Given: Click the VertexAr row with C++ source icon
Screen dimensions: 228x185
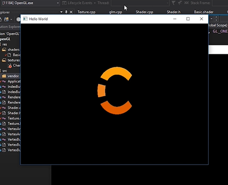Looking at the screenshot, I should point(10,129).
